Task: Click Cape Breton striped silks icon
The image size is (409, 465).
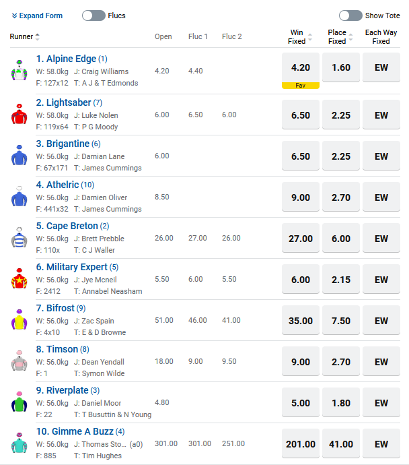Action: (18, 238)
